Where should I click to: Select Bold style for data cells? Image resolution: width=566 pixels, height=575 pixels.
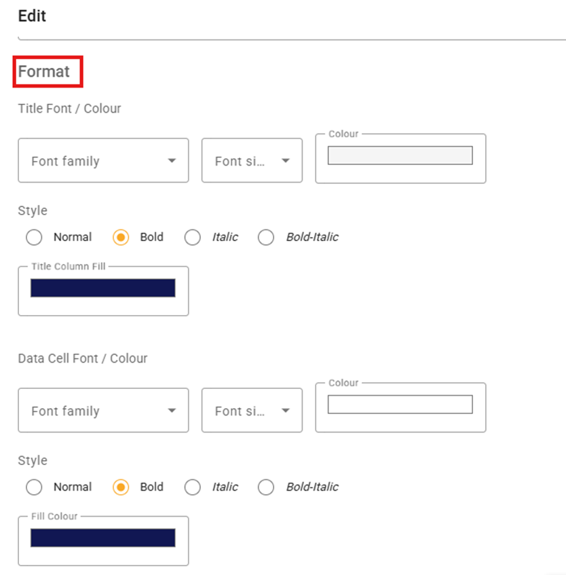click(121, 487)
